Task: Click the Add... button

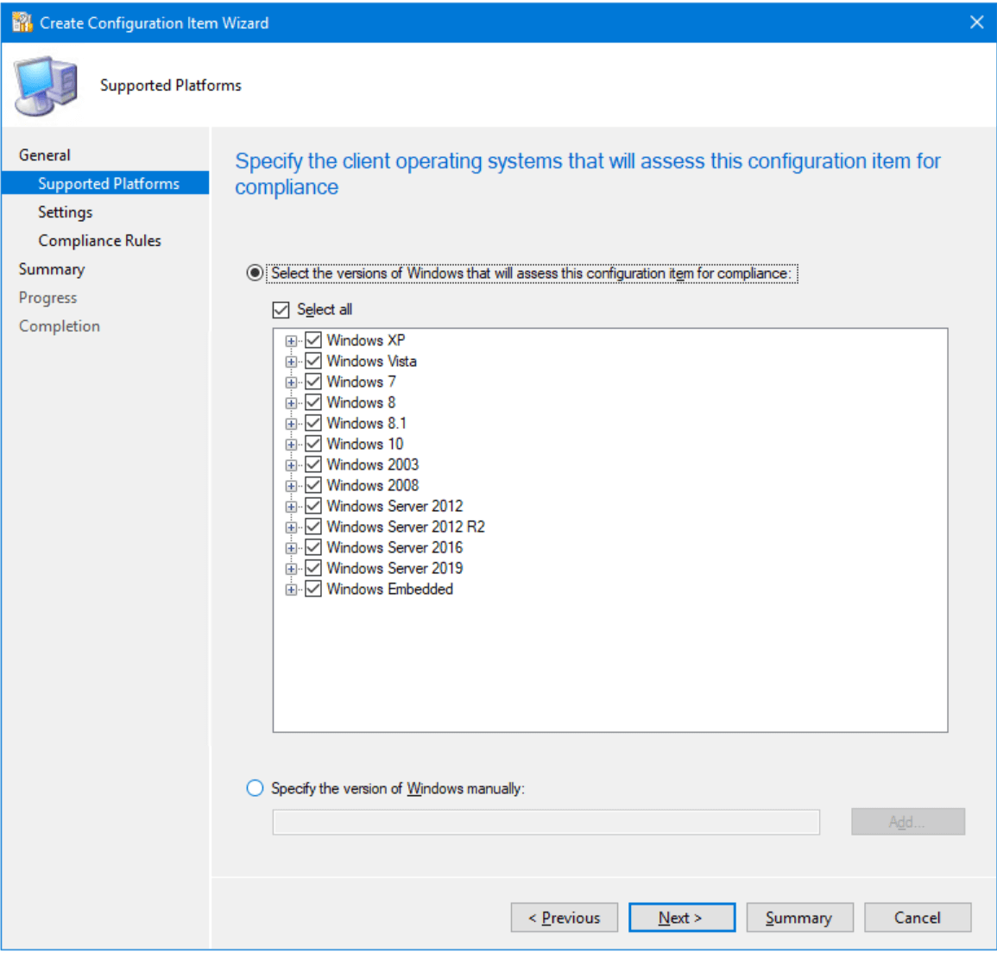Action: click(908, 822)
